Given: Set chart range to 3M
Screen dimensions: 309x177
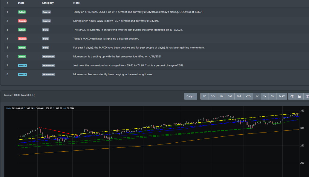Looking at the screenshot, I should point(230,96).
